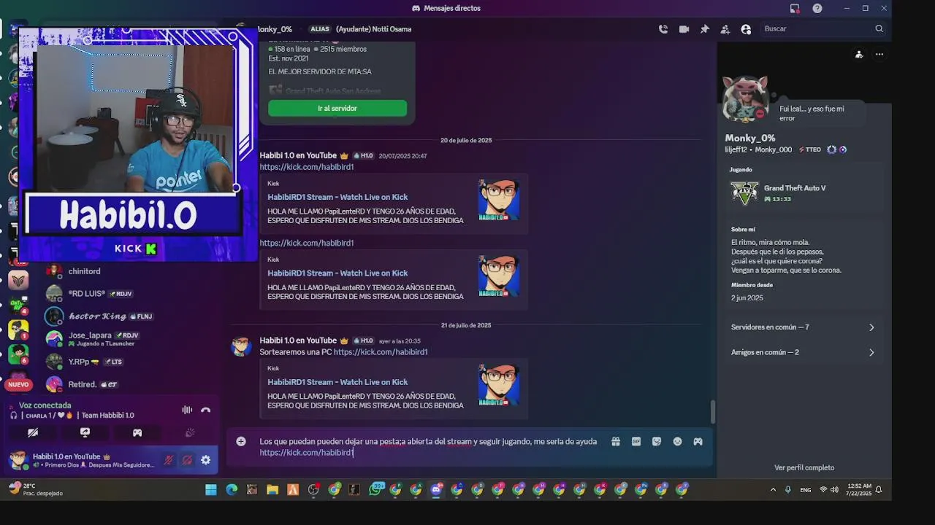Open Discord help icon
The height and width of the screenshot is (525, 935).
click(817, 8)
